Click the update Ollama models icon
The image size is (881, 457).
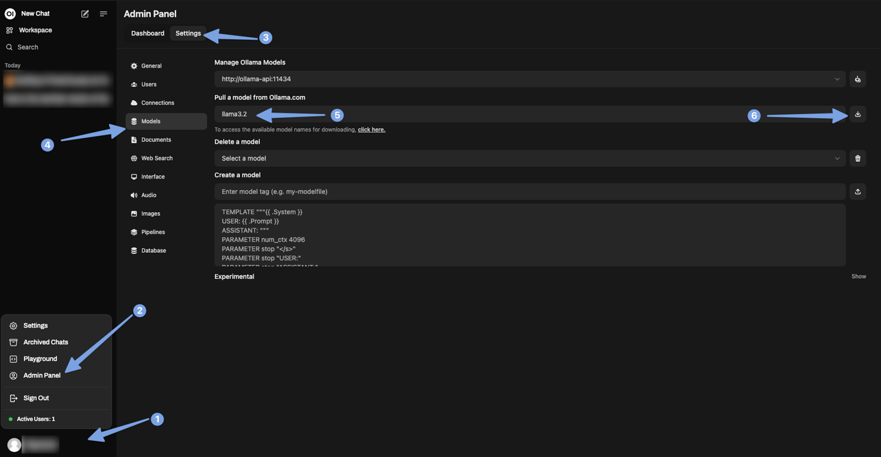coord(857,79)
